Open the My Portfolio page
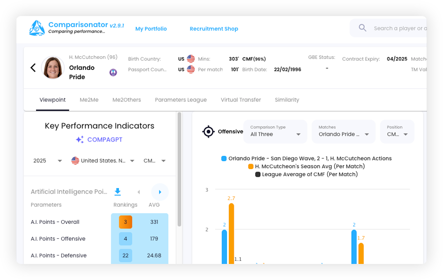Viewport: 443px width, 280px height. pos(151,29)
